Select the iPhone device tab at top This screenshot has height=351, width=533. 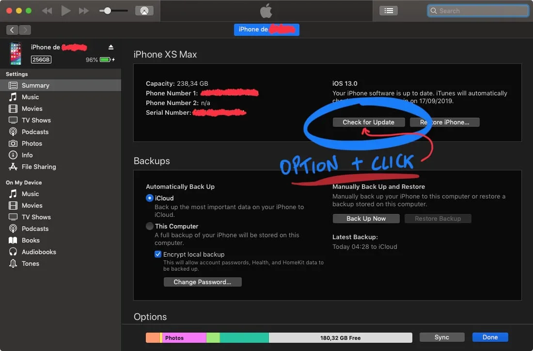266,30
